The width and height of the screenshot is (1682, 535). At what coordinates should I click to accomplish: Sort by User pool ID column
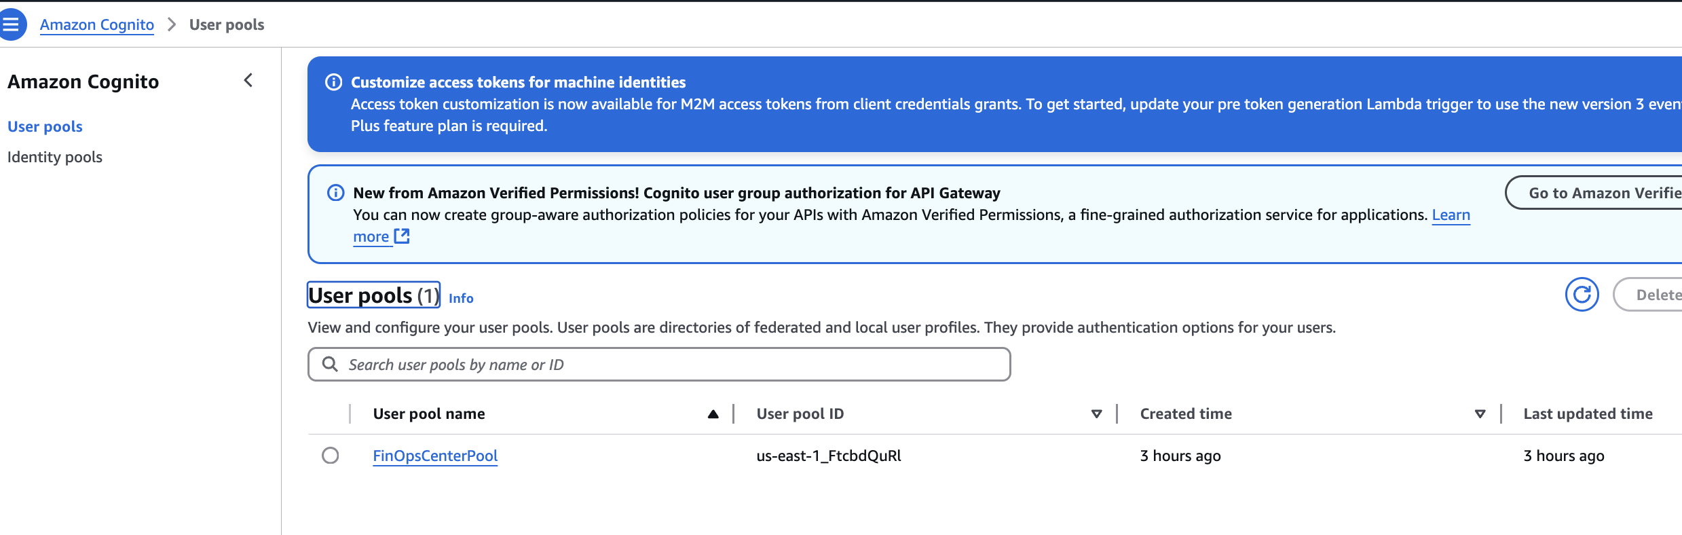click(x=1096, y=414)
